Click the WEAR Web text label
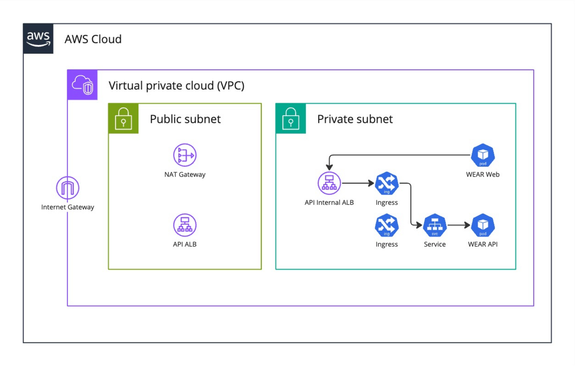Viewport: 575px width, 366px height. (x=483, y=175)
